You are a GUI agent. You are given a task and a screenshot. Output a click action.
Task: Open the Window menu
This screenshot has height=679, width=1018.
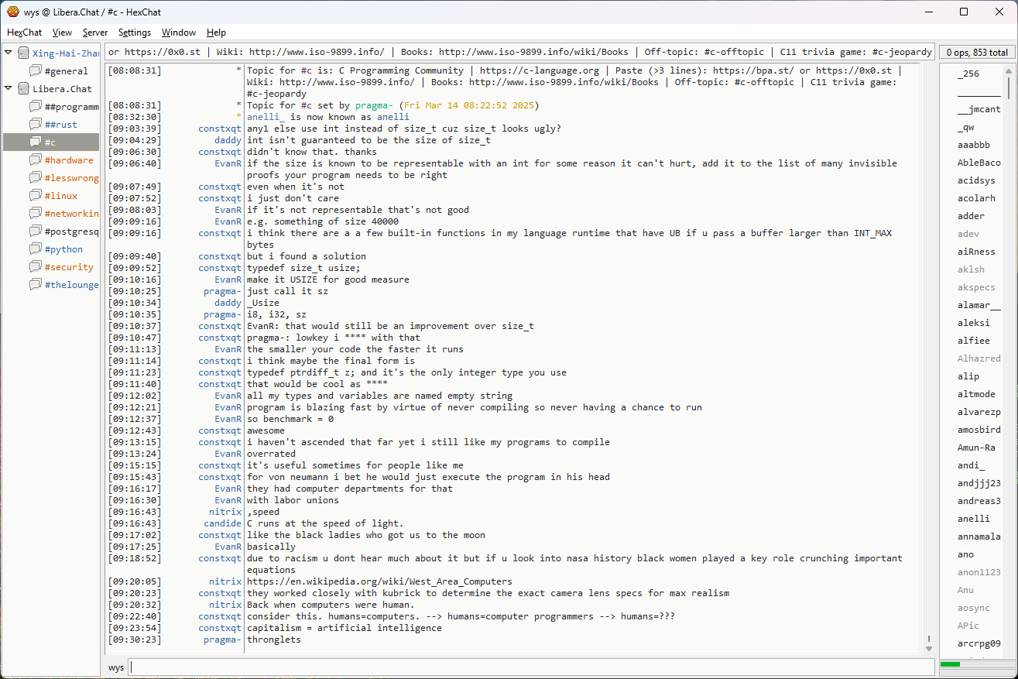[x=178, y=33]
